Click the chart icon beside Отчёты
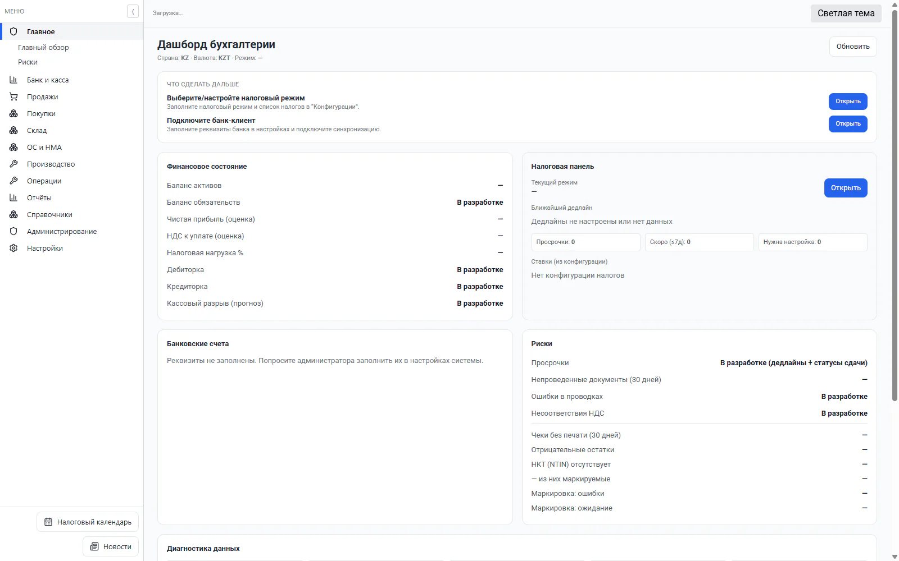The height and width of the screenshot is (561, 899). (x=13, y=197)
